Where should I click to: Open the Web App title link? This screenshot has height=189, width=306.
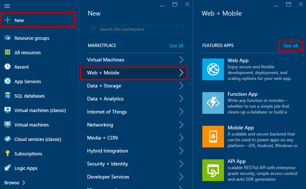(238, 60)
